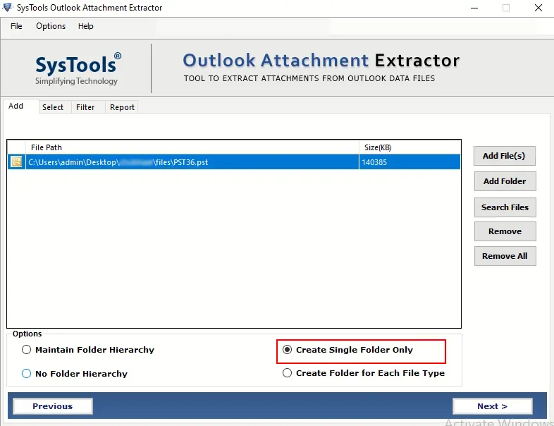The width and height of the screenshot is (554, 426).
Task: Click the SysTools shield icon in title bar
Action: (8, 8)
